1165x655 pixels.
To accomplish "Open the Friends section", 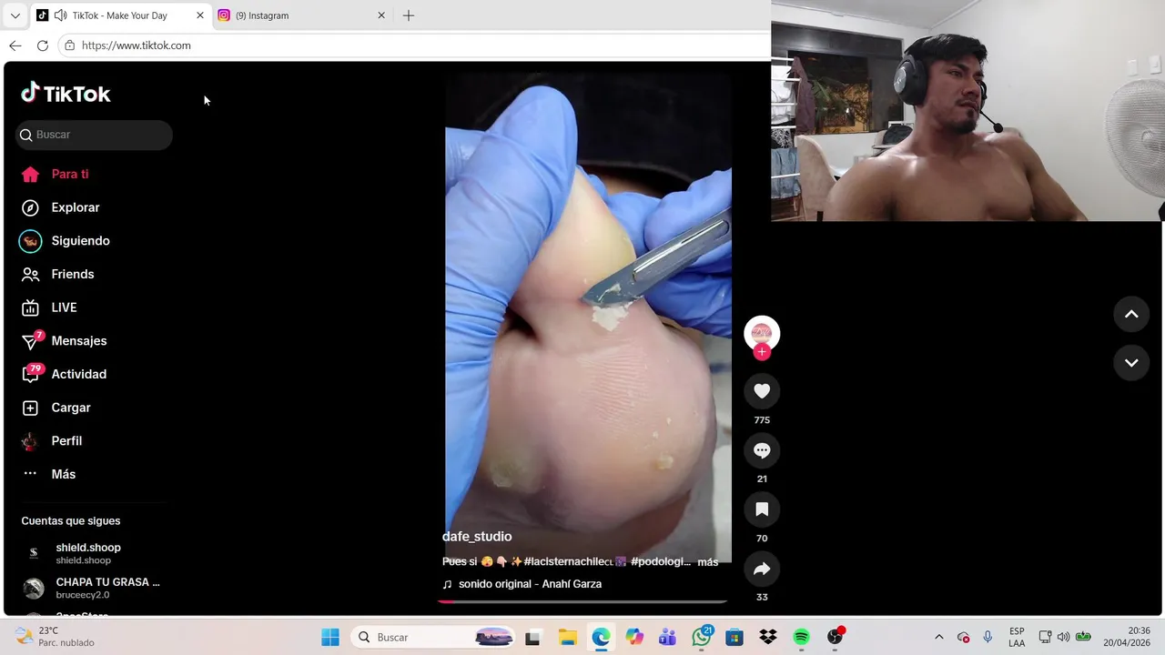I will pyautogui.click(x=57, y=274).
